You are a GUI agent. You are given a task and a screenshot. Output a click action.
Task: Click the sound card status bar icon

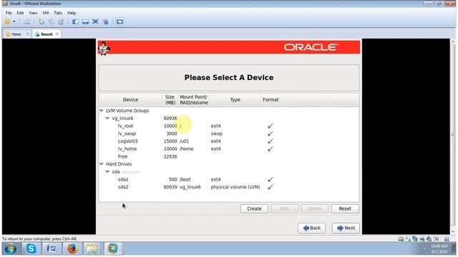[429, 239]
